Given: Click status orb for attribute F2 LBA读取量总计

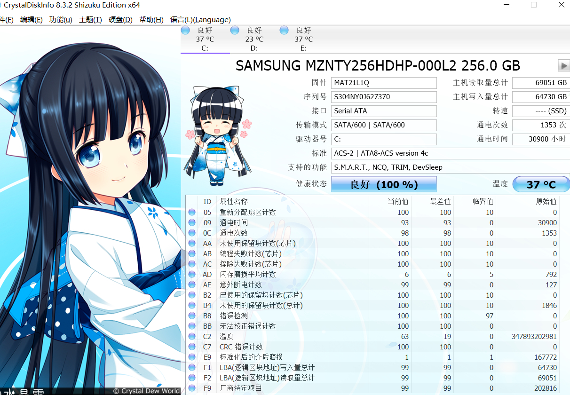Looking at the screenshot, I should click(192, 378).
